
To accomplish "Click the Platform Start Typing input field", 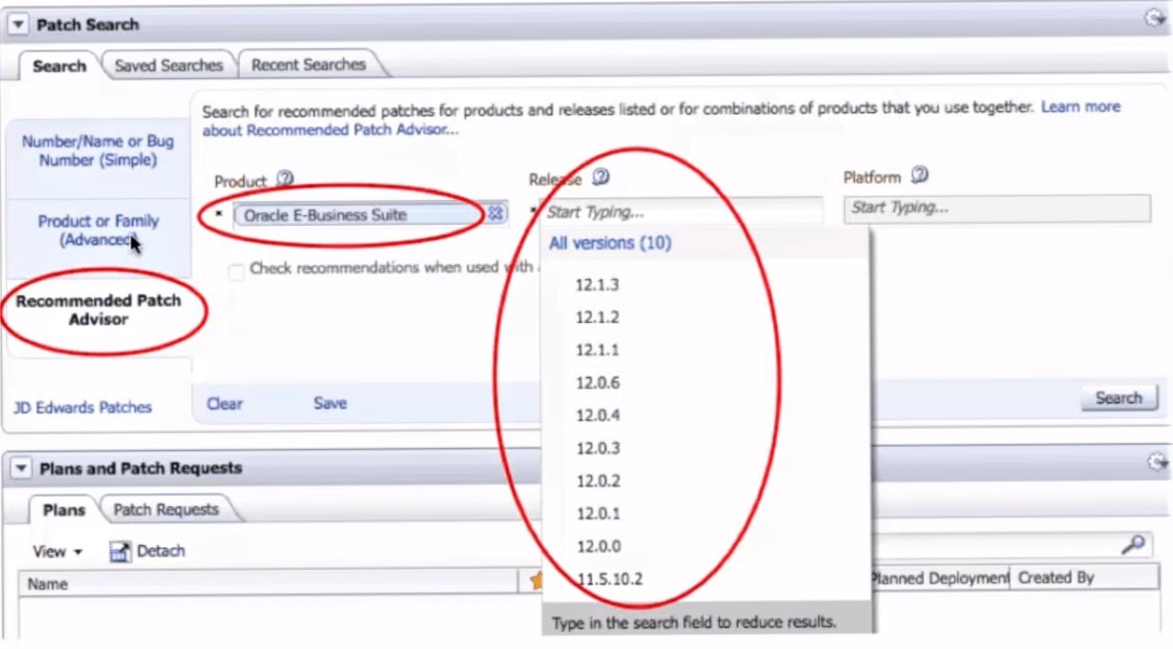I will click(x=997, y=208).
